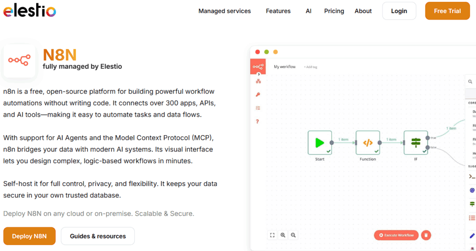Click the terminal command node icon
Screen dimensions: 476x251
[472, 176]
